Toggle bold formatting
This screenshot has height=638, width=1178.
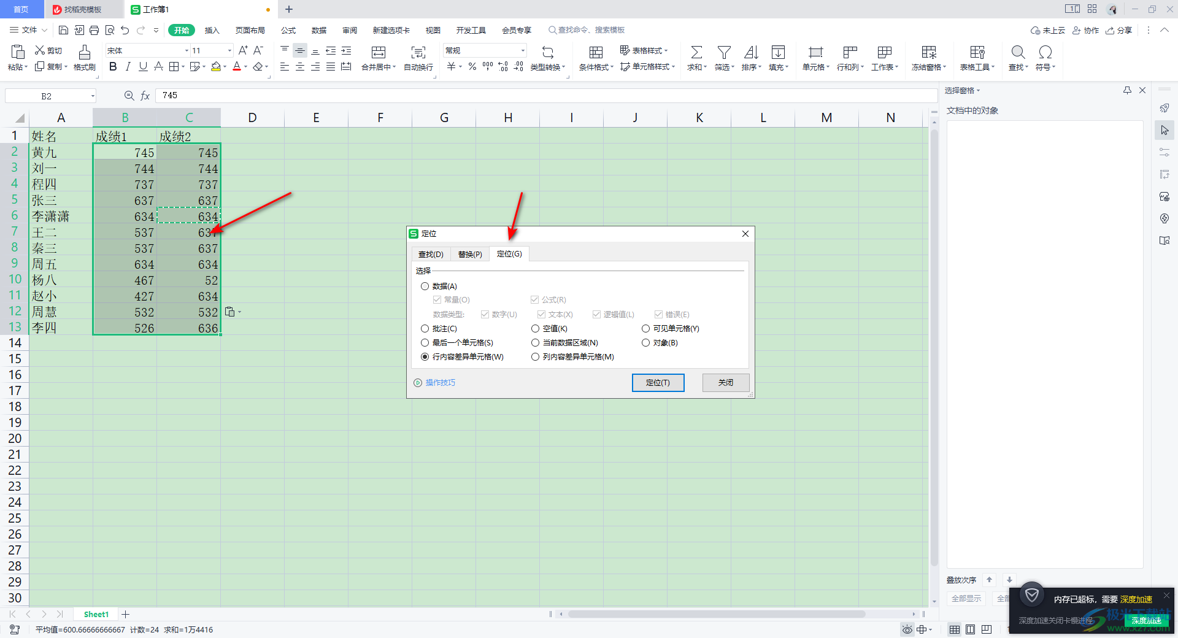tap(113, 67)
